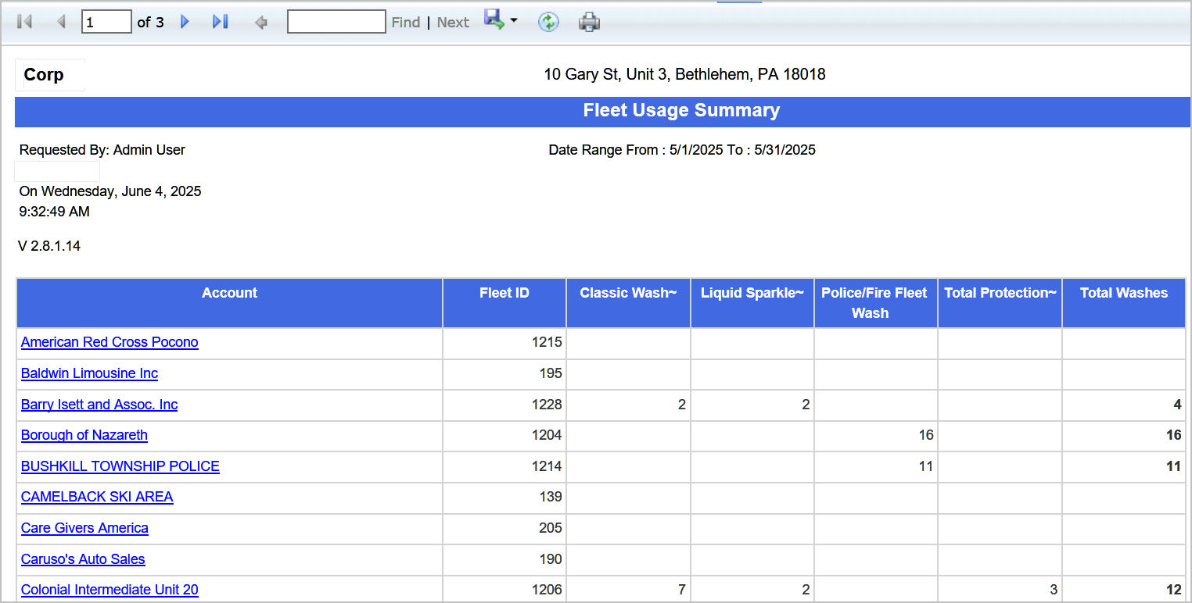Click Fleet ID value 1215
The width and height of the screenshot is (1192, 603).
point(547,342)
